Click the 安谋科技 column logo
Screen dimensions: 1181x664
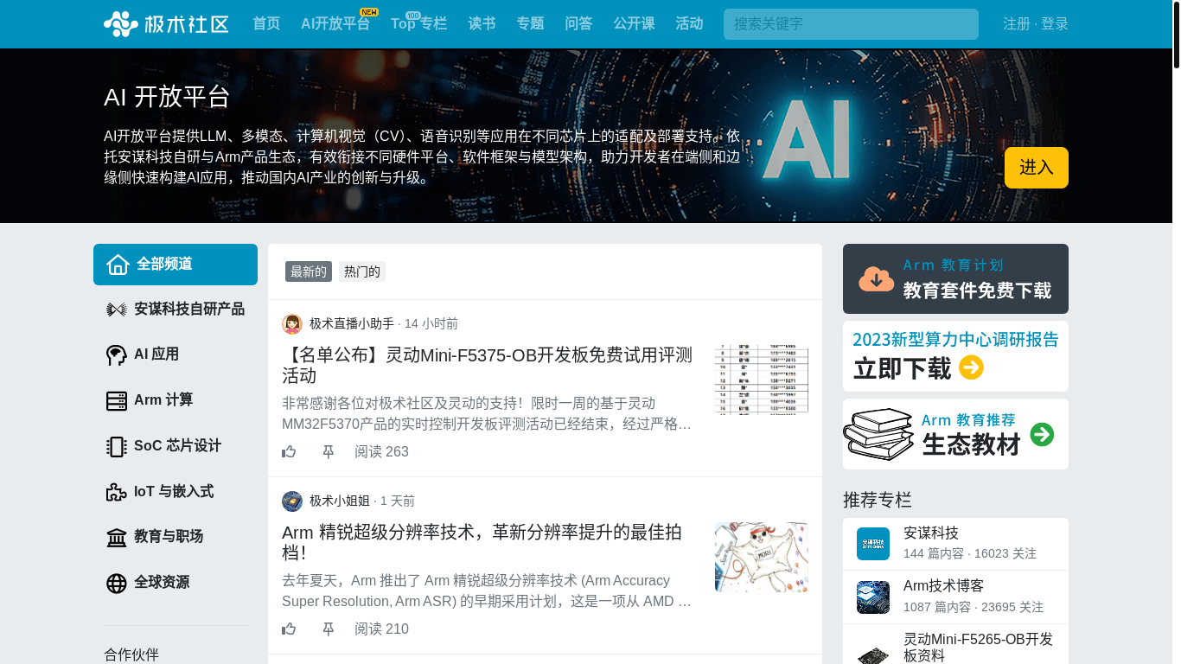(x=873, y=544)
